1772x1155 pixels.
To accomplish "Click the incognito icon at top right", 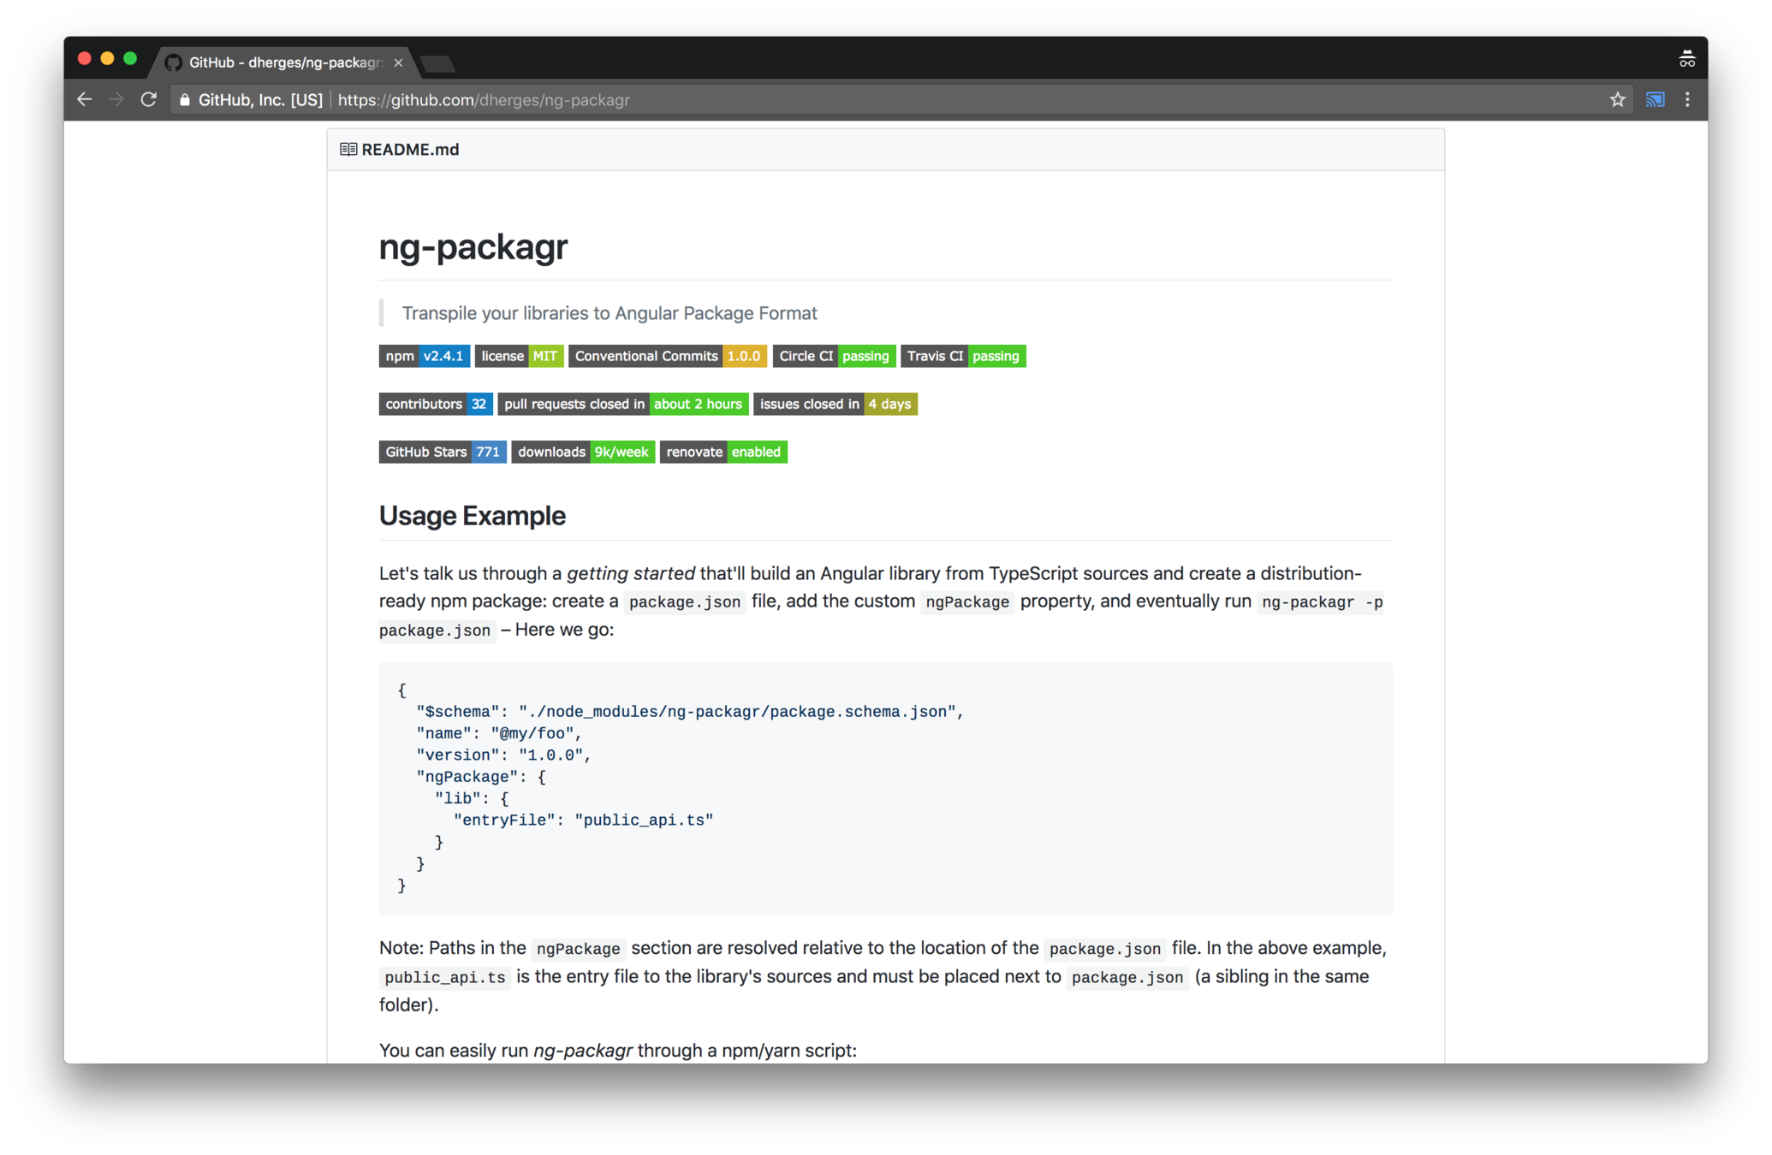I will click(x=1686, y=59).
